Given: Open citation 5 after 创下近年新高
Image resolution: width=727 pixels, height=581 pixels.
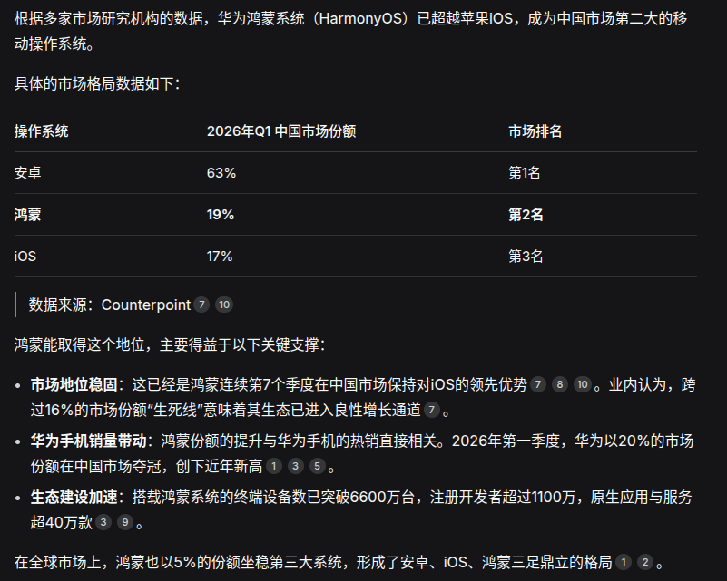Looking at the screenshot, I should [317, 466].
